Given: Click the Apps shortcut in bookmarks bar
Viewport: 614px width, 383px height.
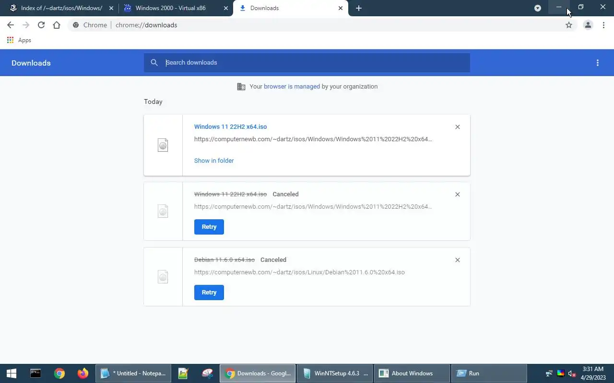Looking at the screenshot, I should (x=19, y=40).
